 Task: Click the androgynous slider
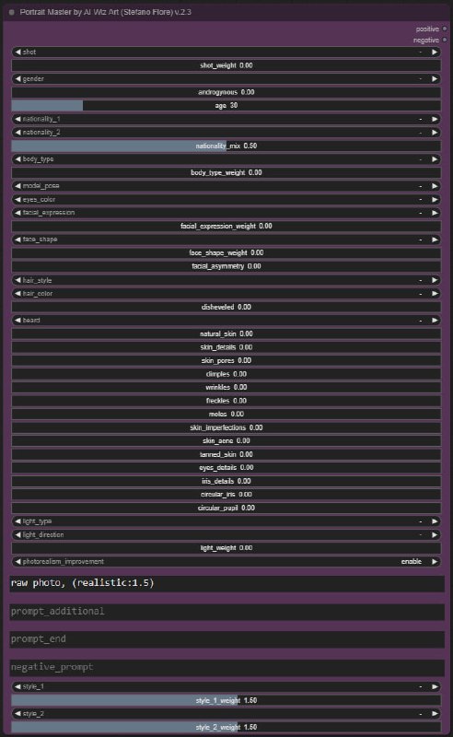(226, 92)
